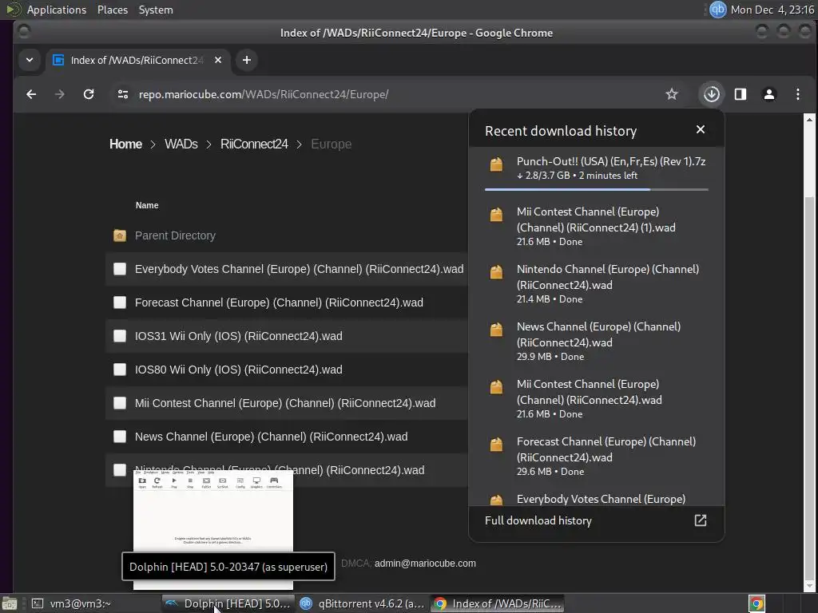
Task: Switch to Chrome Index of /WADs taskbar item
Action: 498,603
